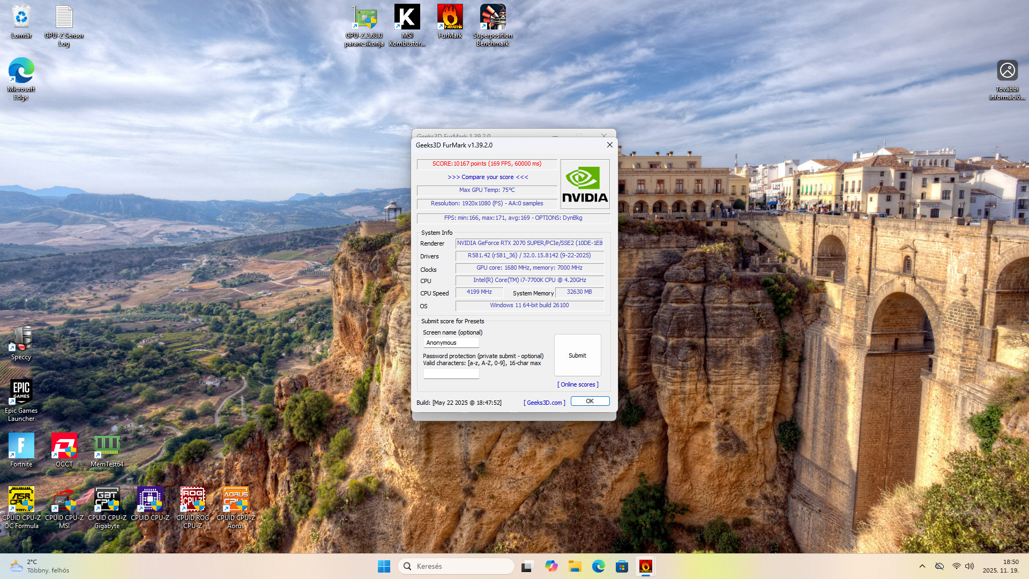This screenshot has height=579, width=1029.
Task: Click the Compare your score link
Action: pyautogui.click(x=488, y=177)
